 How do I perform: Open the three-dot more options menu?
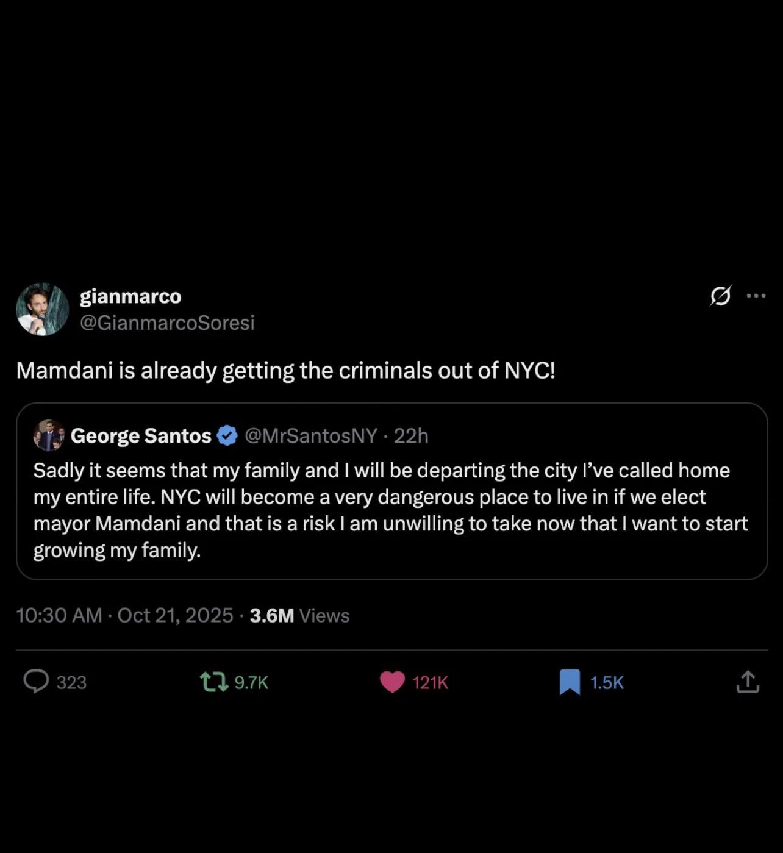[x=756, y=296]
